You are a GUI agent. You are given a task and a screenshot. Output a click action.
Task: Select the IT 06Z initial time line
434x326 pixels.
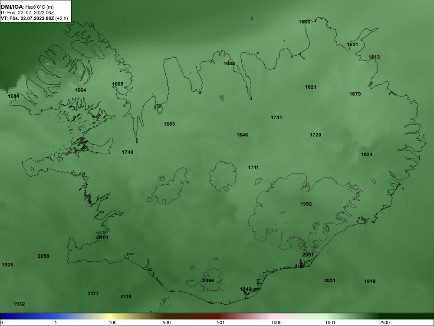(x=27, y=13)
